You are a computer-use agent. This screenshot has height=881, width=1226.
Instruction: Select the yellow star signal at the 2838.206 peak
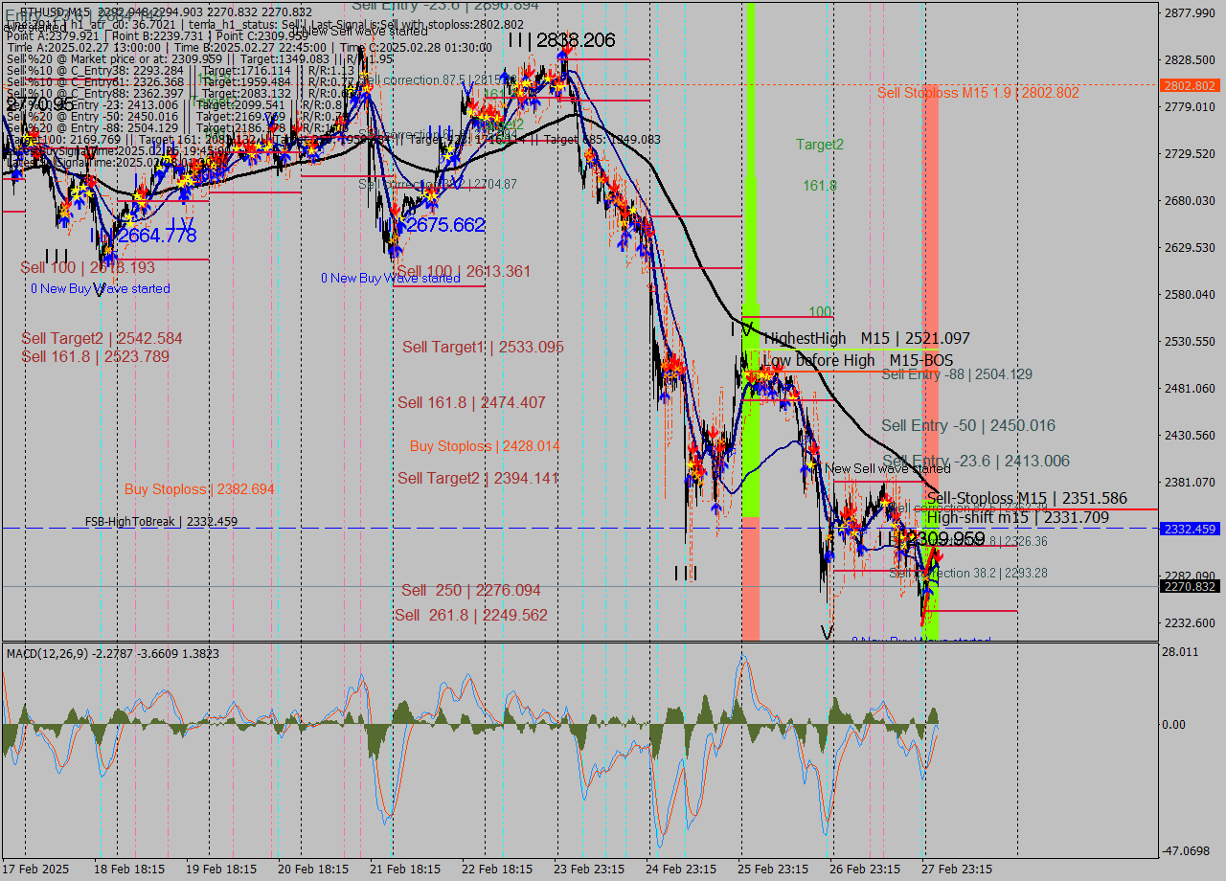558,85
